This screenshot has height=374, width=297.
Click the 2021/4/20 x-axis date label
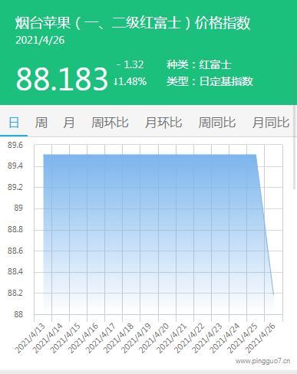click(154, 338)
